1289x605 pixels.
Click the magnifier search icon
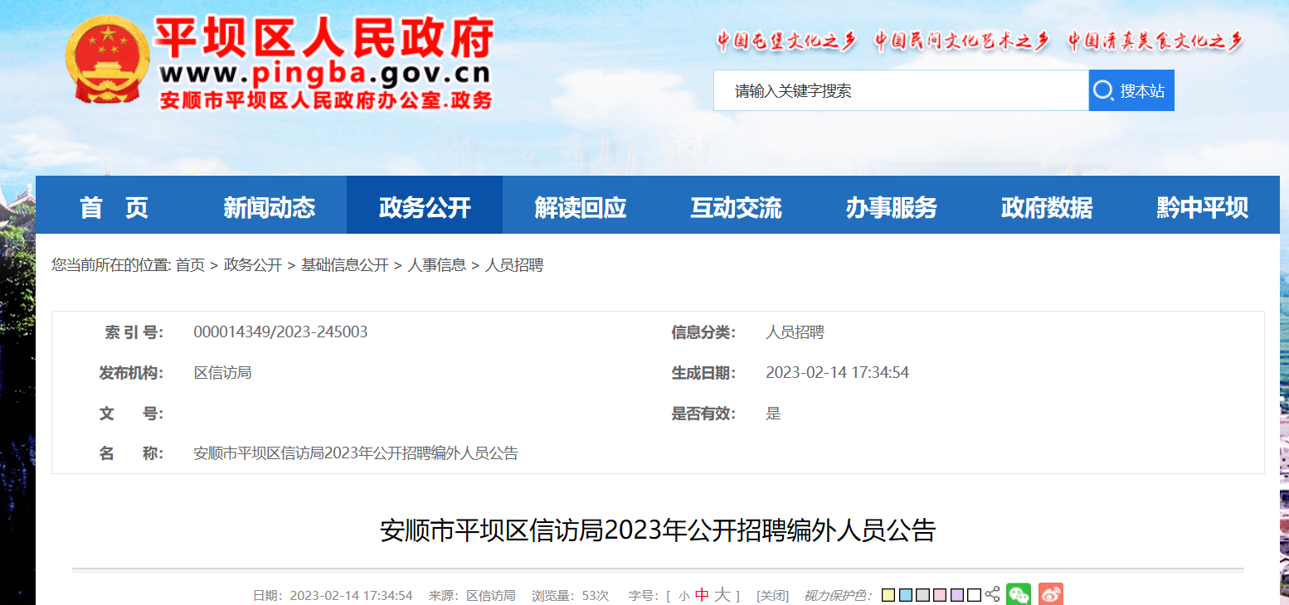point(1102,90)
